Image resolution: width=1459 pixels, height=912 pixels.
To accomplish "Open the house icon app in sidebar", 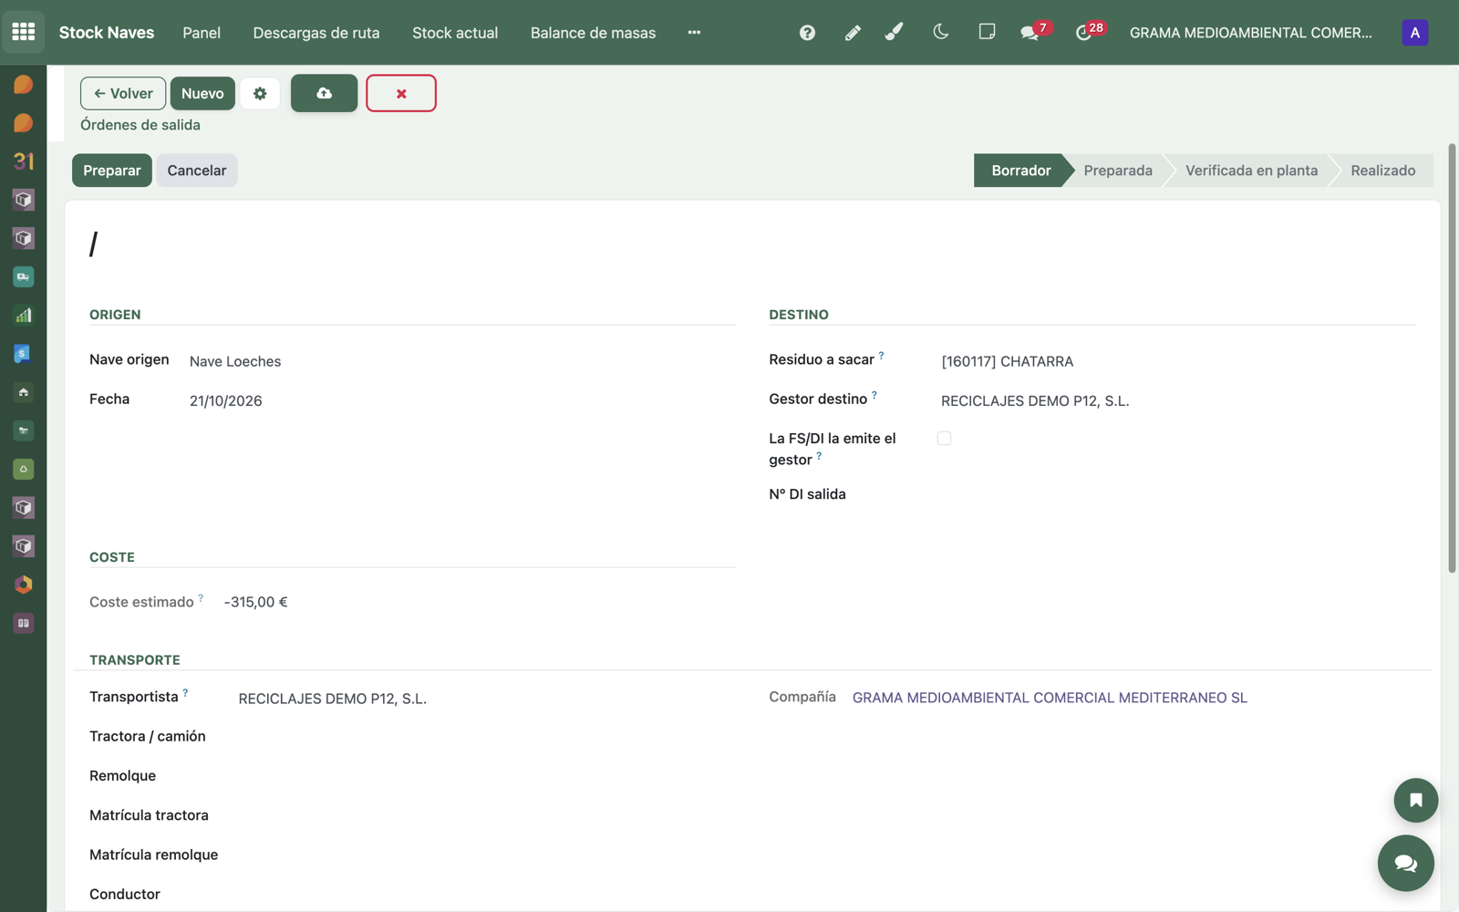I will pyautogui.click(x=24, y=392).
